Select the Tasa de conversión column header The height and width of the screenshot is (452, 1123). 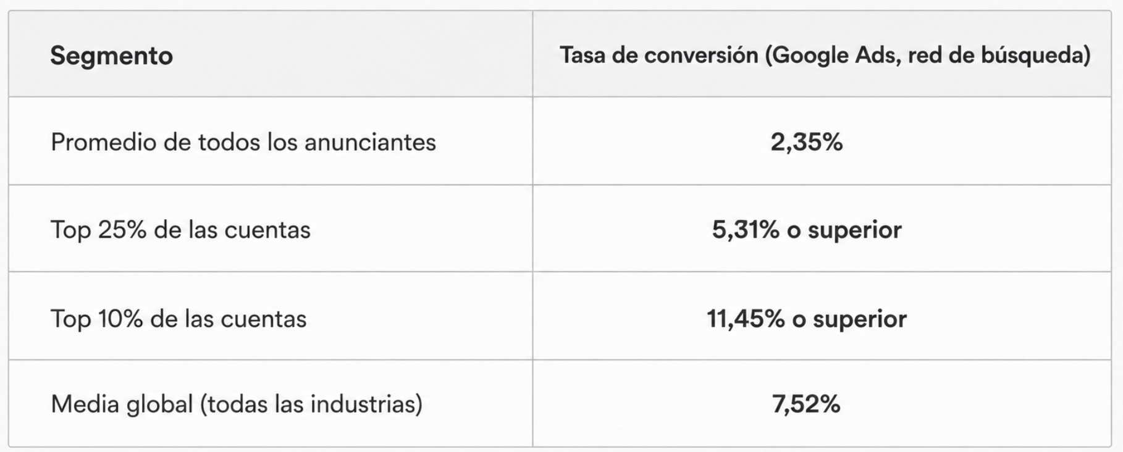point(822,54)
